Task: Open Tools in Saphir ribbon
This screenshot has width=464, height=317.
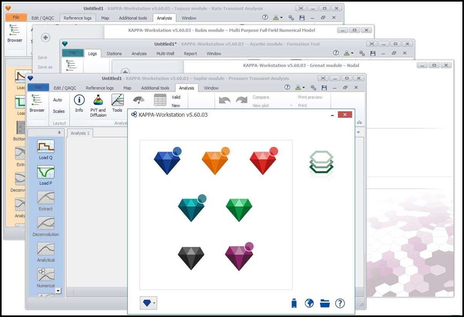Action: click(117, 103)
